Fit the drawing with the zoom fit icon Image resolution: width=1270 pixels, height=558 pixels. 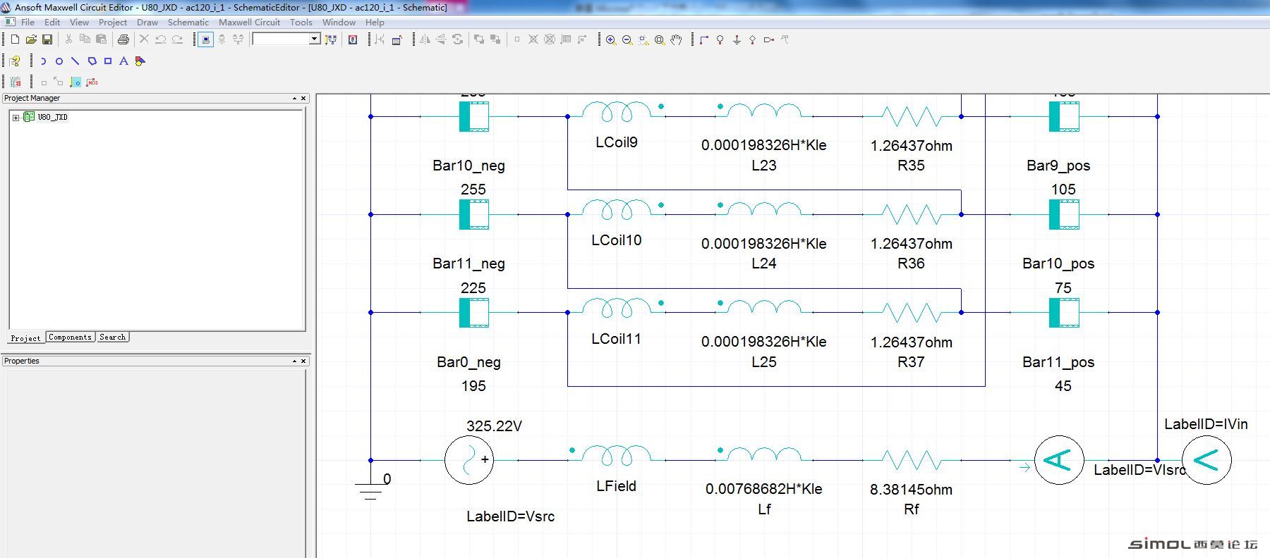point(660,39)
